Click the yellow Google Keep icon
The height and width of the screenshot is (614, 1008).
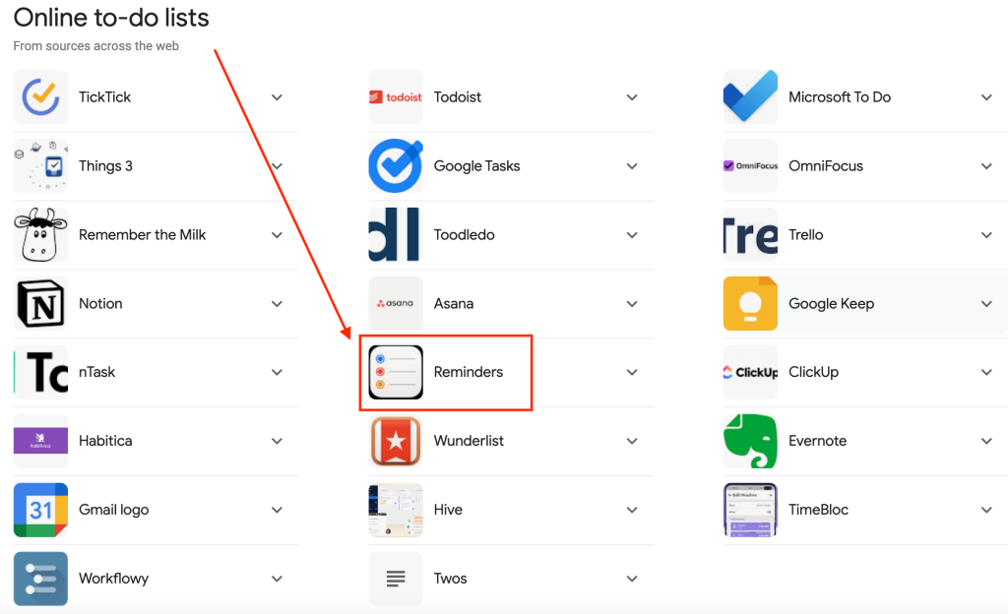(750, 303)
